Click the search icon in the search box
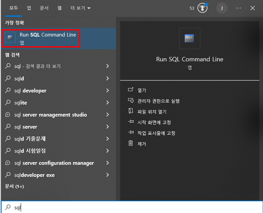The height and width of the screenshot is (213, 263). click(x=8, y=207)
